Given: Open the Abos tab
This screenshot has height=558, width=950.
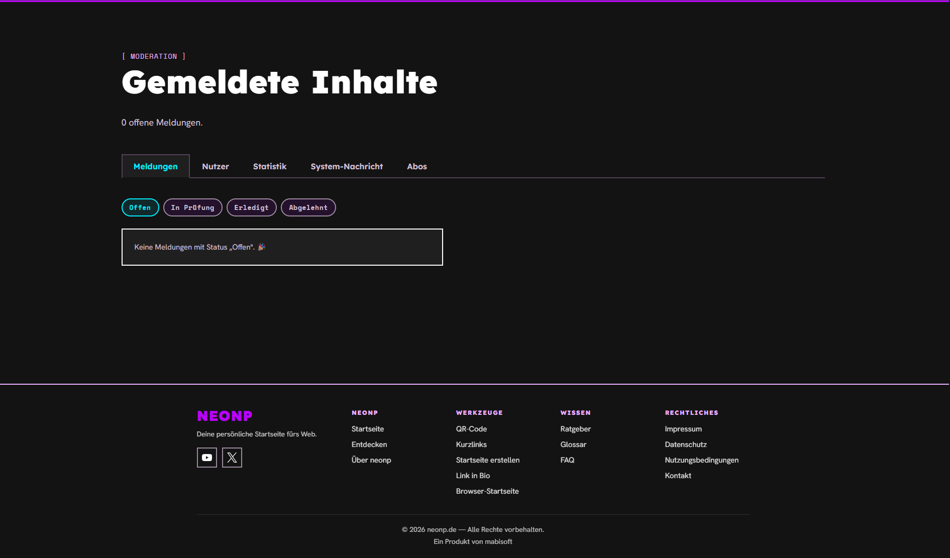Looking at the screenshot, I should pos(417,166).
